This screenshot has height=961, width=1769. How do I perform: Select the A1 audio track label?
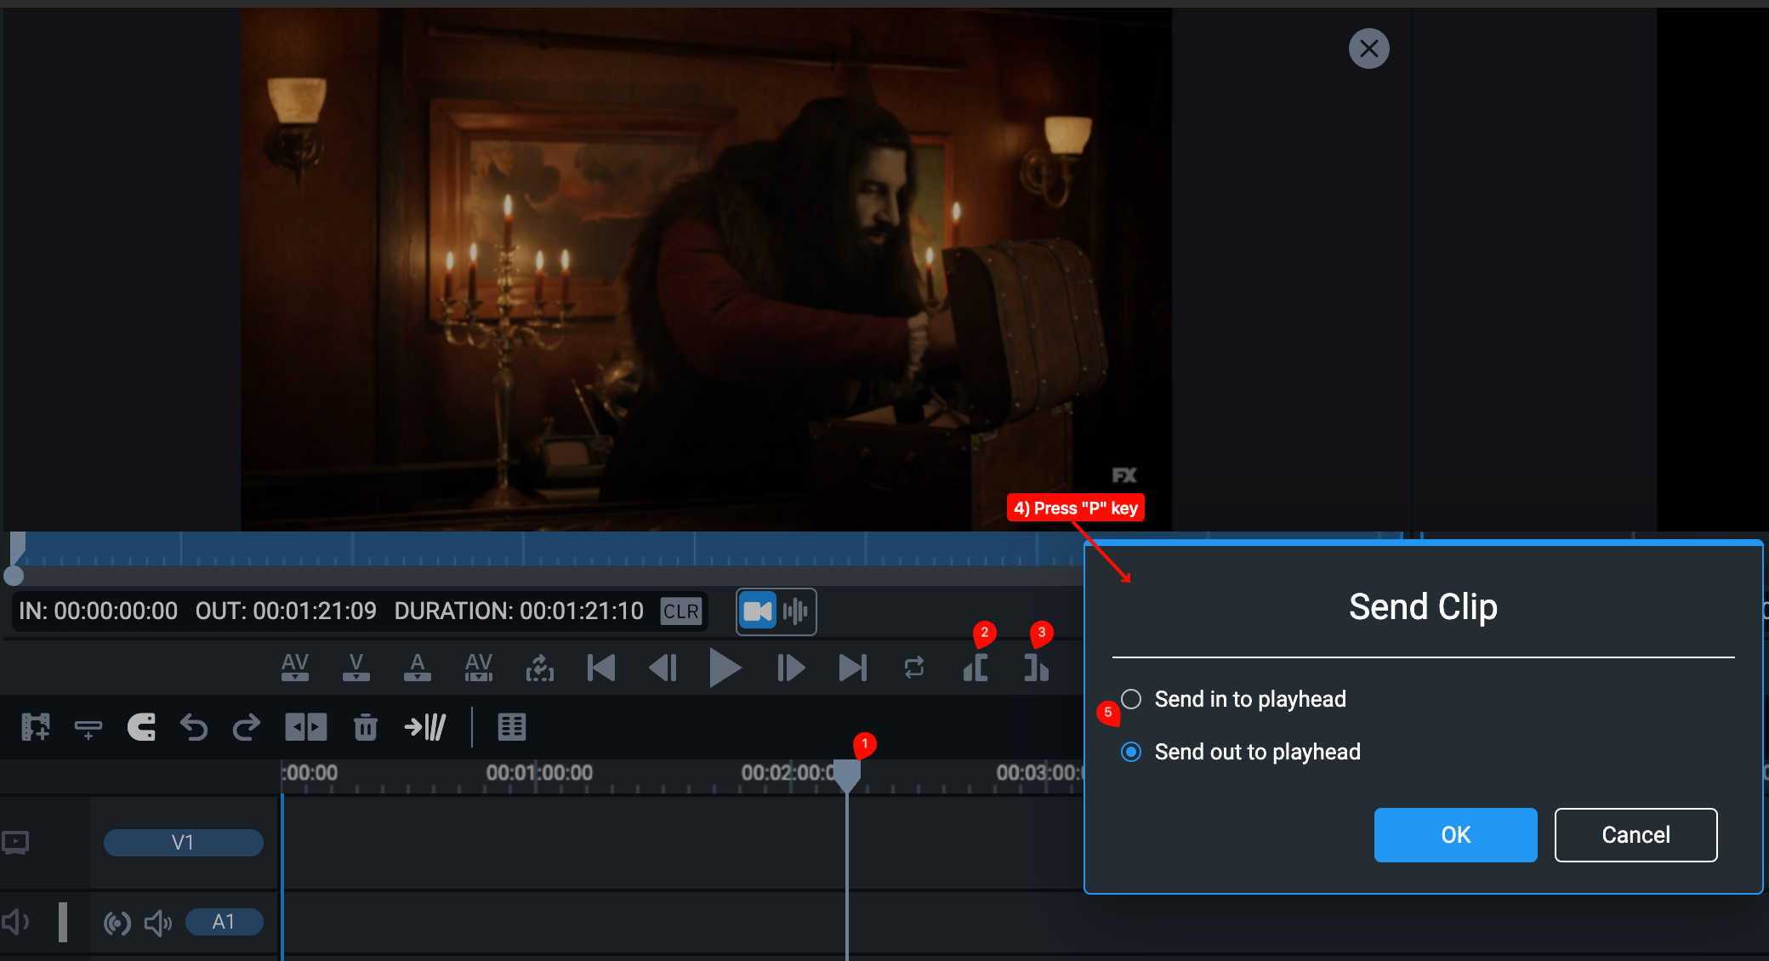click(224, 922)
